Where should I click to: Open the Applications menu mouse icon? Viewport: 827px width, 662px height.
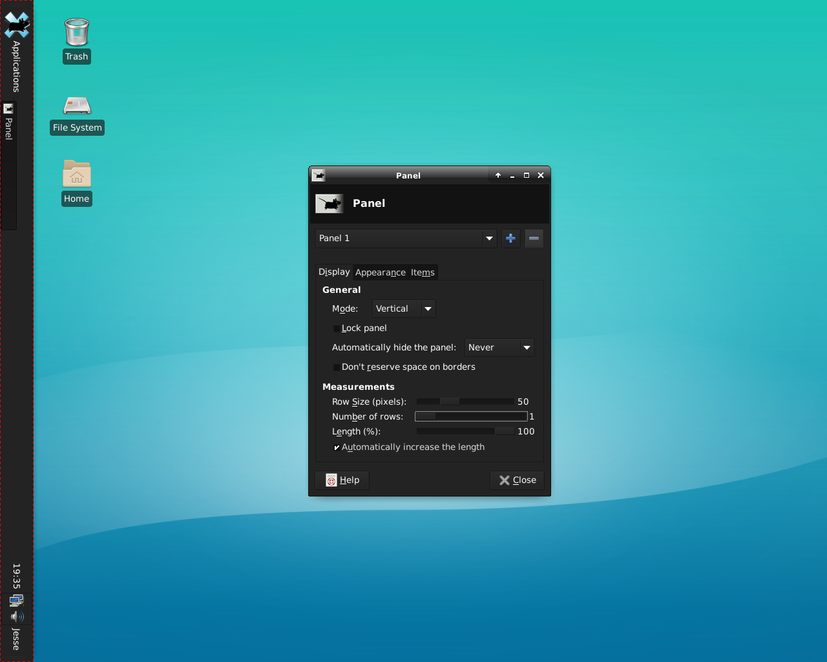[17, 25]
